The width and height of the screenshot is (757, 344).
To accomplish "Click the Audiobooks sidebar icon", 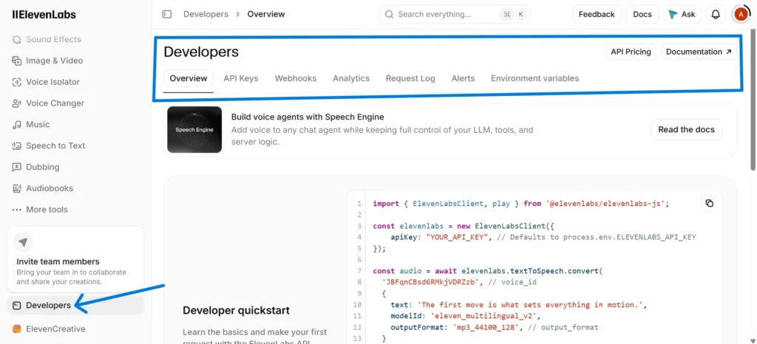I will click(x=17, y=188).
